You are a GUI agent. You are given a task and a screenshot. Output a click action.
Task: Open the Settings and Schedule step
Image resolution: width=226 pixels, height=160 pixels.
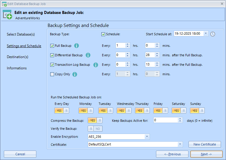click(24, 46)
